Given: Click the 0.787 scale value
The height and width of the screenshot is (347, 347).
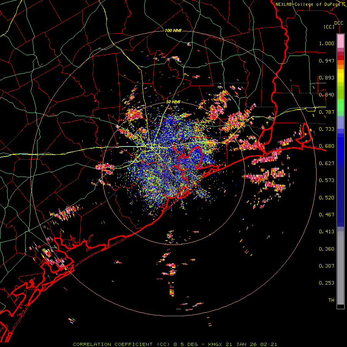Looking at the screenshot, I should (327, 112).
